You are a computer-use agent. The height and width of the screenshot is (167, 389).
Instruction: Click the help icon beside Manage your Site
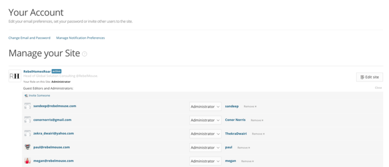point(85,54)
